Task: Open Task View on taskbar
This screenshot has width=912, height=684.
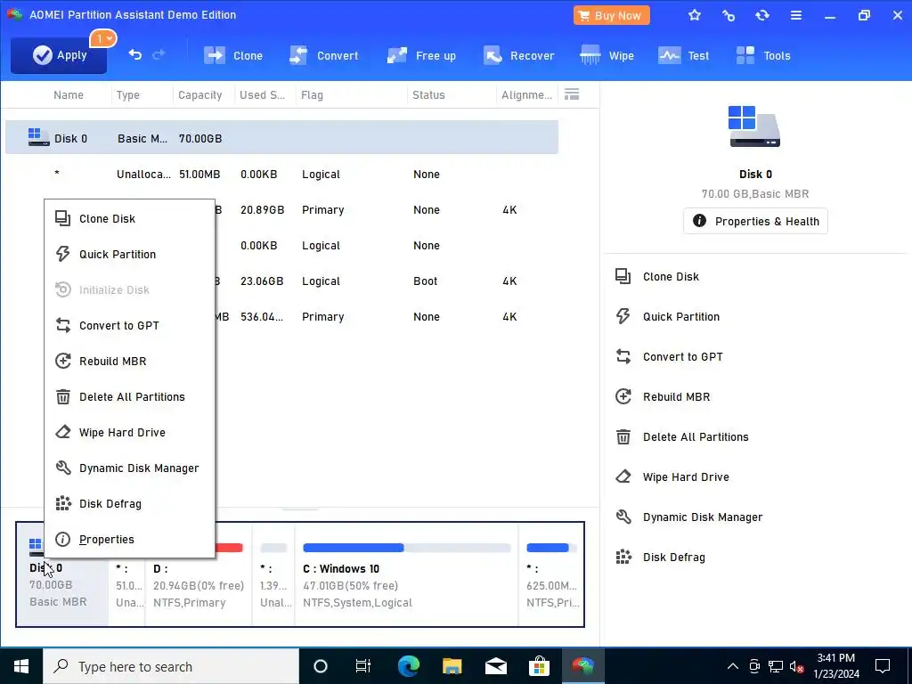Action: (363, 666)
